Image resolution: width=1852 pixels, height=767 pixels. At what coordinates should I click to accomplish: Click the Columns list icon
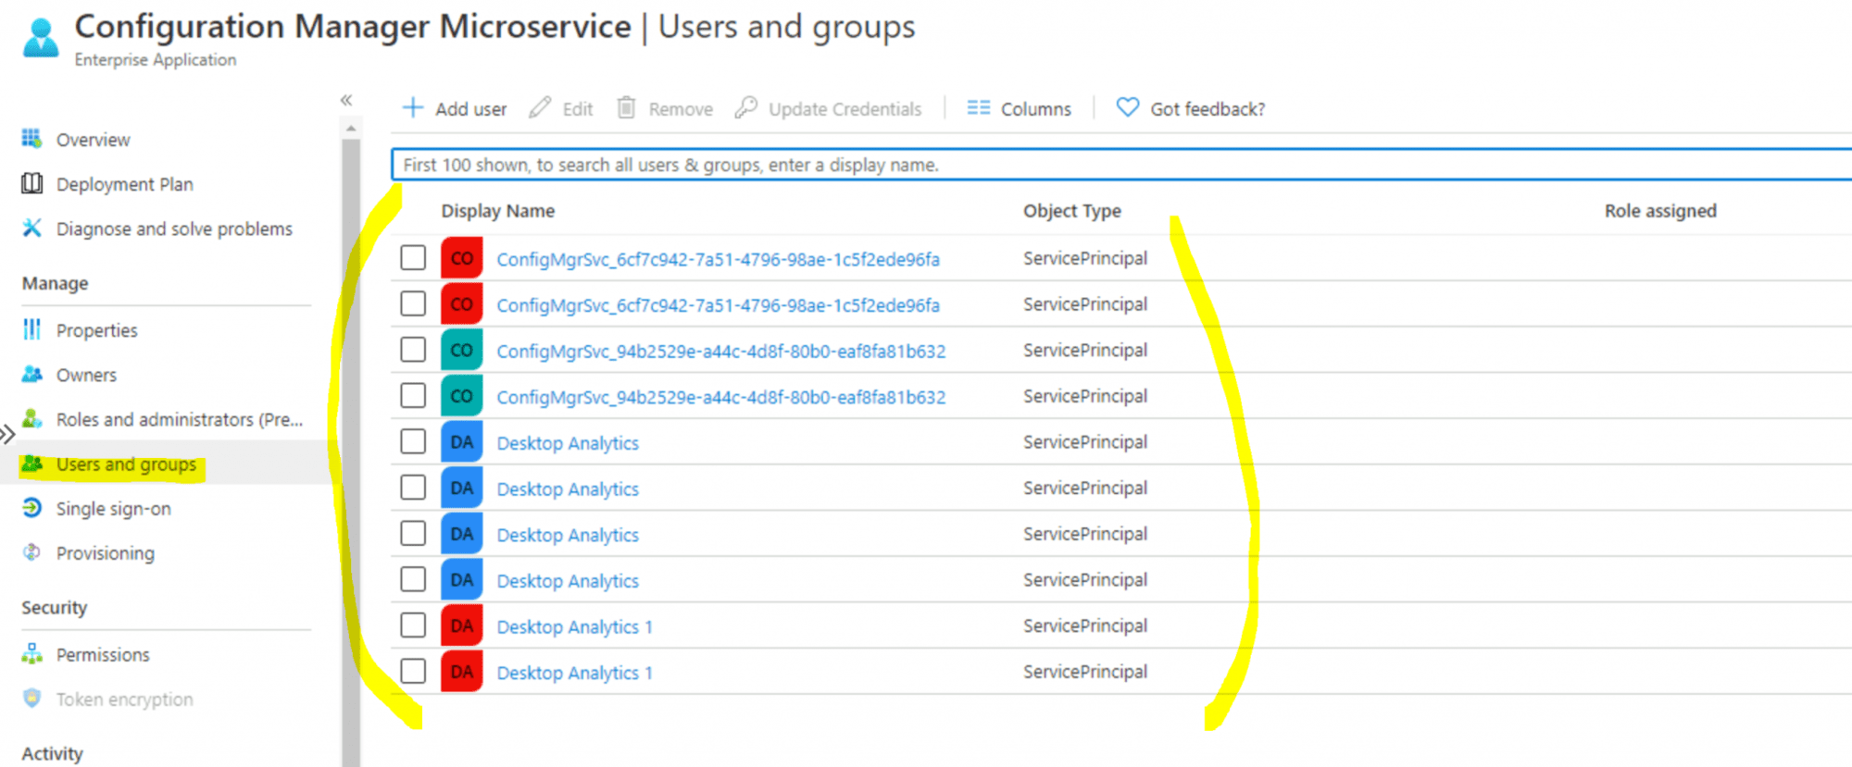[x=979, y=108]
